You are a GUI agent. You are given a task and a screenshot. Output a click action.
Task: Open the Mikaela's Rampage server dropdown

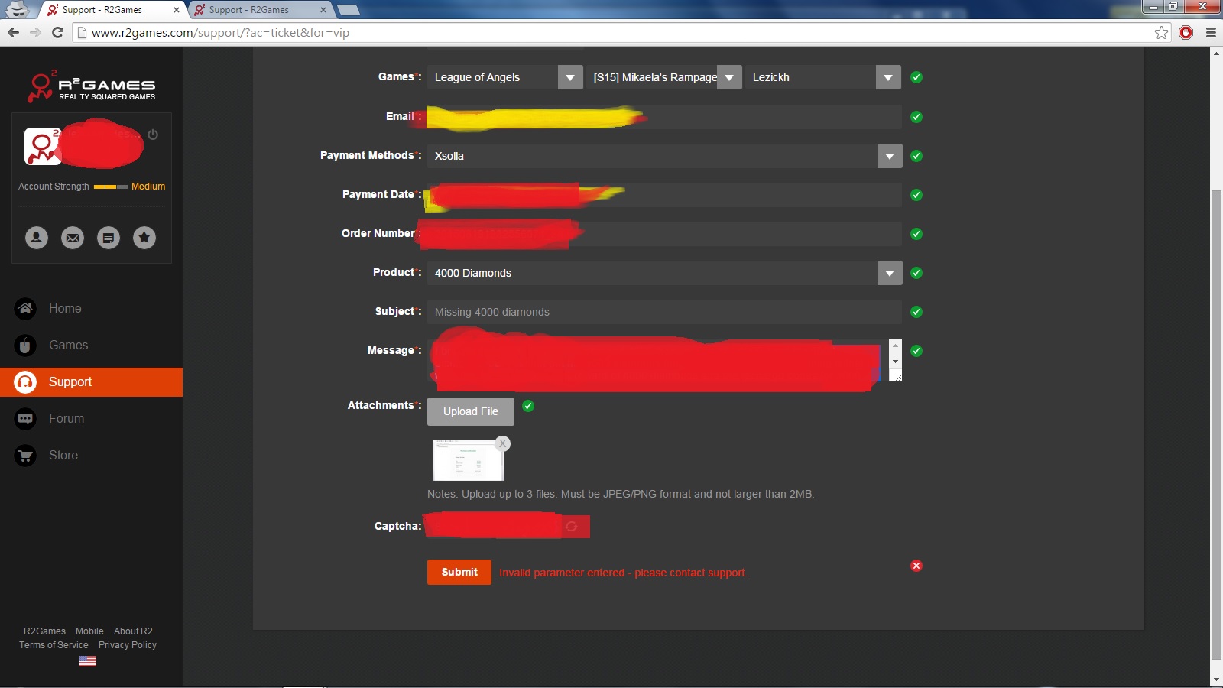(729, 77)
